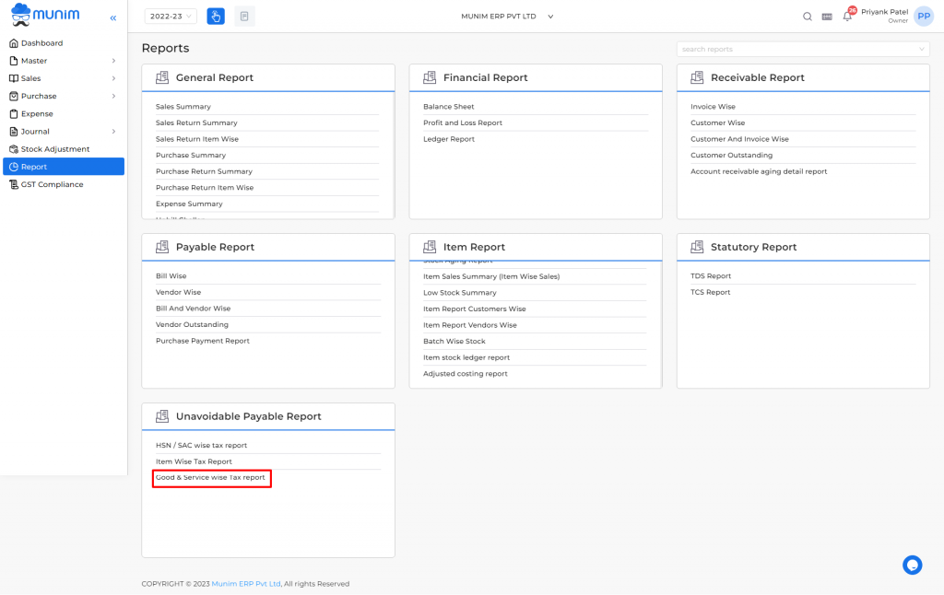The height and width of the screenshot is (595, 944).
Task: Open Bill Wise payable report
Action: (171, 276)
